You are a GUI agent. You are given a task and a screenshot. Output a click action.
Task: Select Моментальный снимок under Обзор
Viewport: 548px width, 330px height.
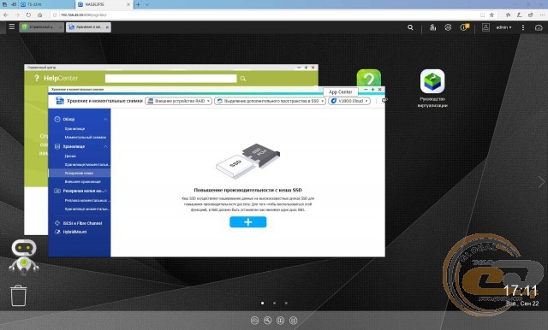[x=86, y=138]
